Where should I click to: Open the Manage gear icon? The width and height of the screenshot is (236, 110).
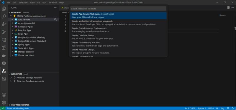pos(4,102)
